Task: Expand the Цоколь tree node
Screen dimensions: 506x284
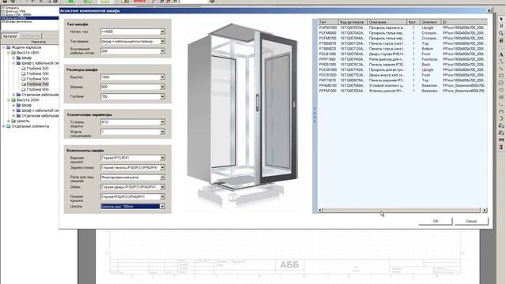Action: [x=9, y=121]
